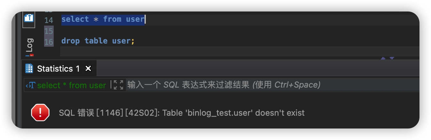Maximize the results panel with the up triangle

pyautogui.click(x=383, y=58)
